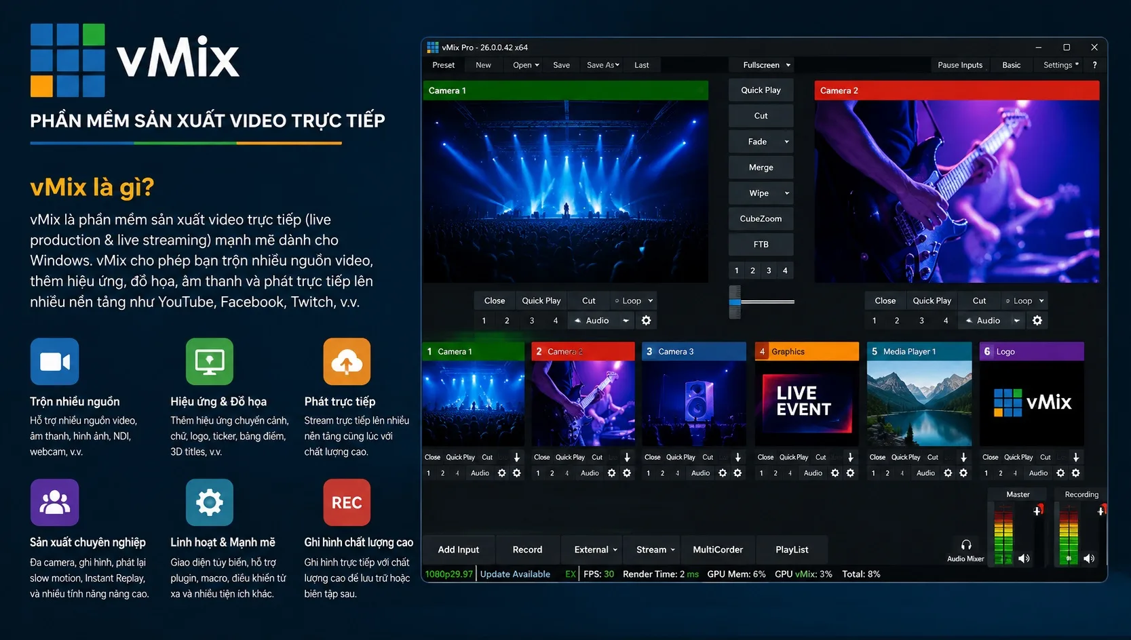Open the MultiCorder button

pyautogui.click(x=718, y=550)
